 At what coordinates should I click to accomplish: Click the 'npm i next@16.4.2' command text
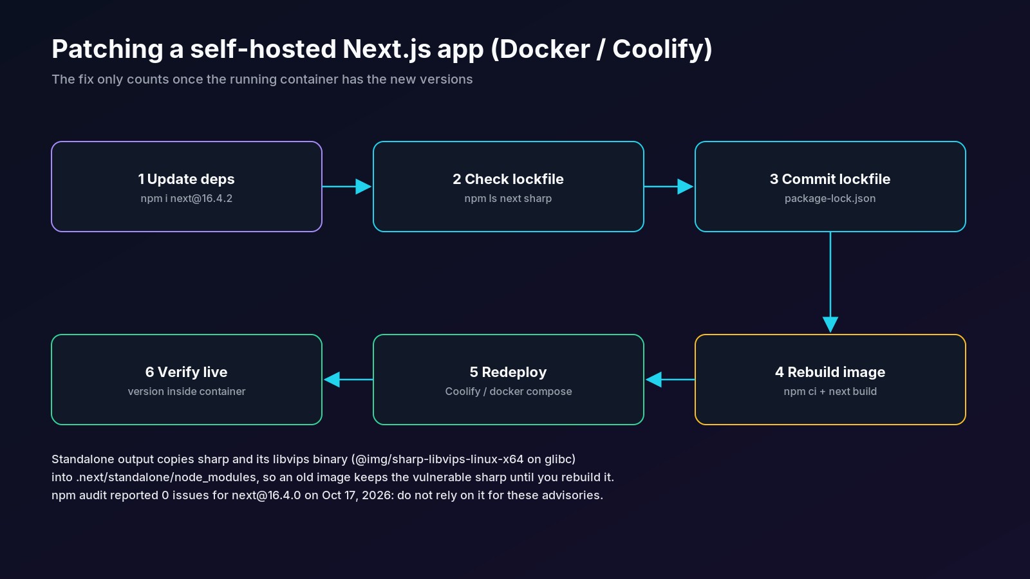(x=186, y=198)
